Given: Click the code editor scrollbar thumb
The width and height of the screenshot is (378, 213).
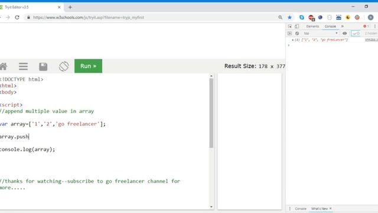Looking at the screenshot, I should coord(211,113).
